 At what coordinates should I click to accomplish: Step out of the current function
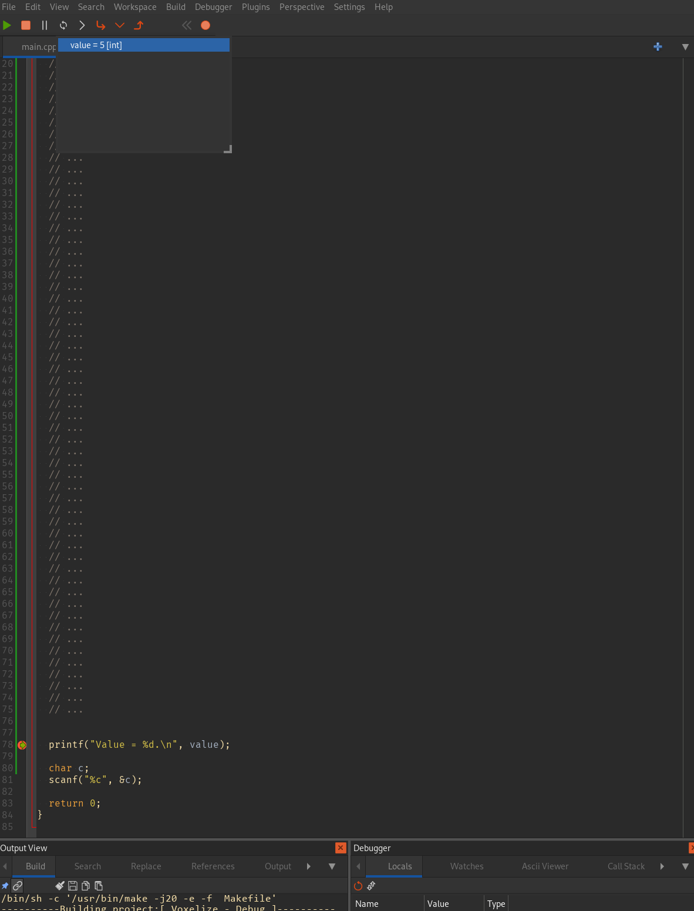click(x=139, y=25)
